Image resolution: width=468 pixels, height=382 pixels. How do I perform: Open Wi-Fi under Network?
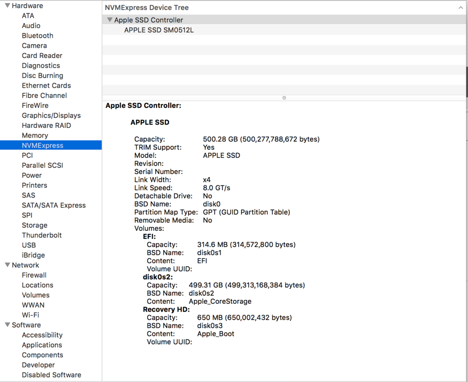click(30, 315)
